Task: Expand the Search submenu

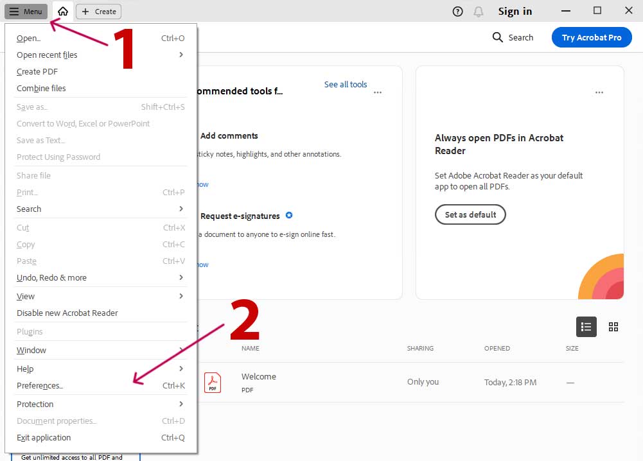Action: point(100,209)
